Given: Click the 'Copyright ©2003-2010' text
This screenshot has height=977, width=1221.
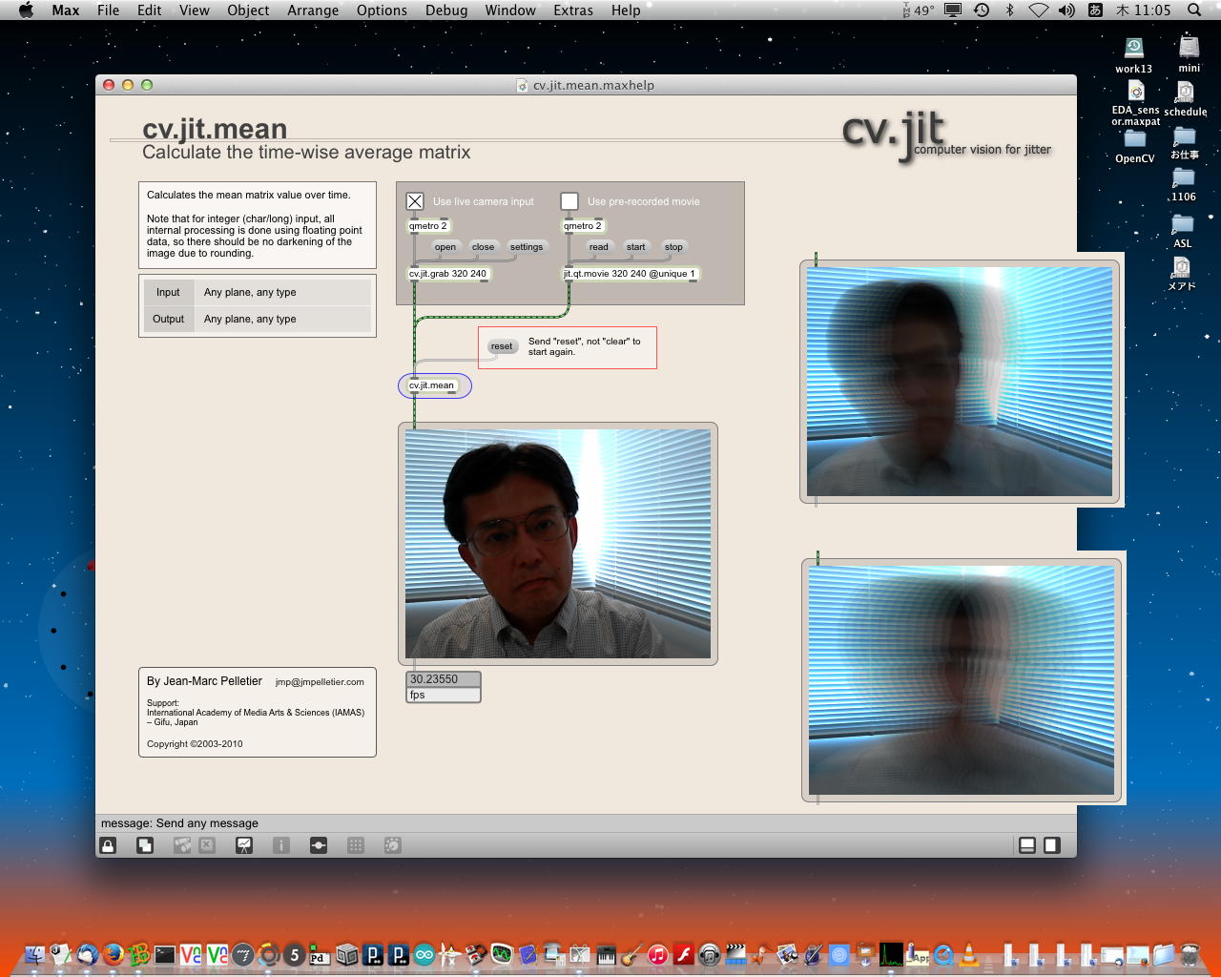Looking at the screenshot, I should 195,744.
